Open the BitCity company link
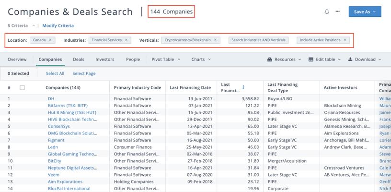Image resolution: width=391 pixels, height=192 pixels. tap(54, 161)
